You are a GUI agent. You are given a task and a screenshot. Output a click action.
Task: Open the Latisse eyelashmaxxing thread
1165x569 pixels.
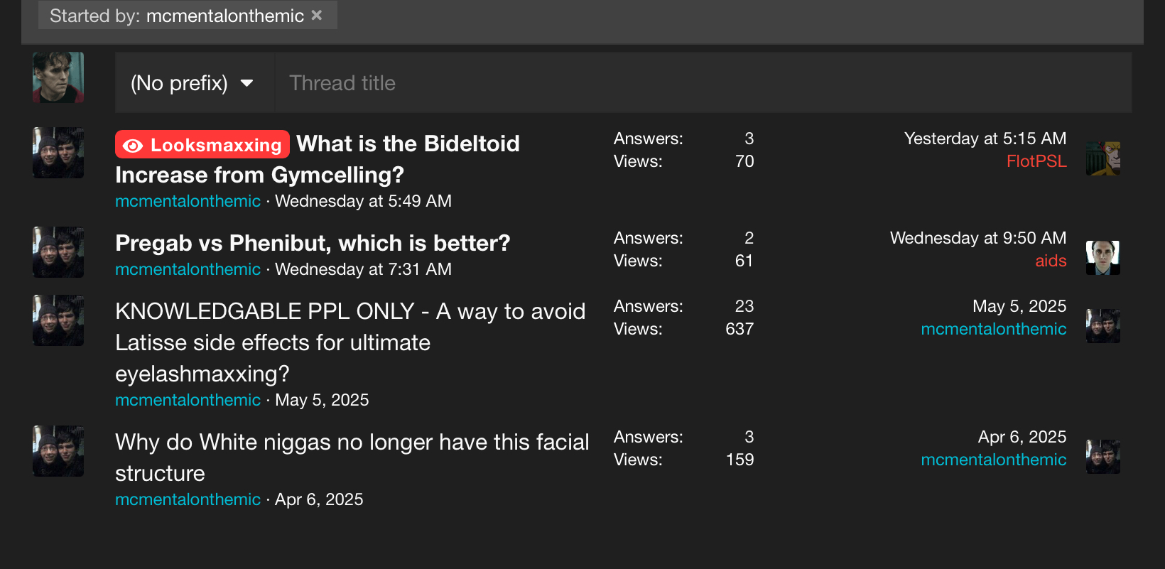349,312
